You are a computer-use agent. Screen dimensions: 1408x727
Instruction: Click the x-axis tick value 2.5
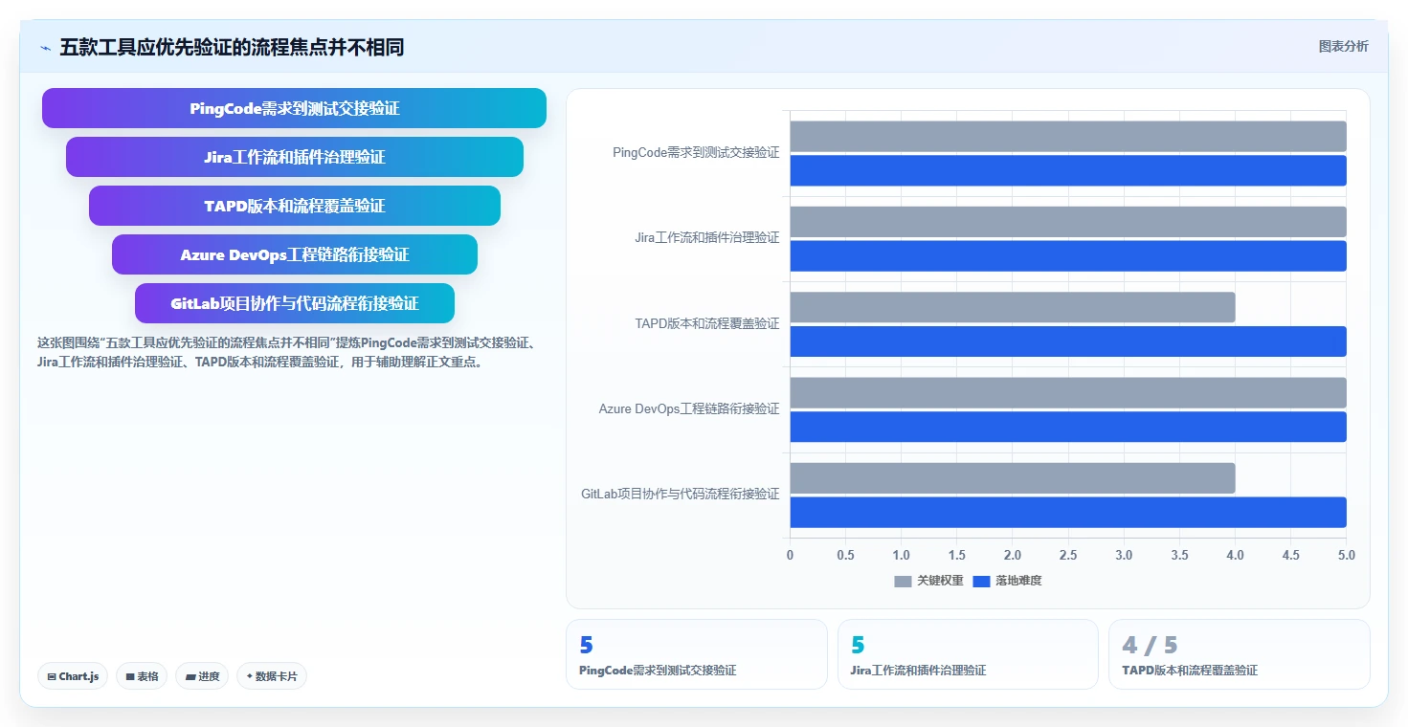tap(1068, 556)
